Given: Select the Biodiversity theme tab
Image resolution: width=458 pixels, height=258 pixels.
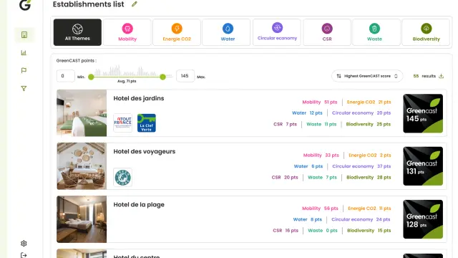Looking at the screenshot, I should pyautogui.click(x=426, y=32).
